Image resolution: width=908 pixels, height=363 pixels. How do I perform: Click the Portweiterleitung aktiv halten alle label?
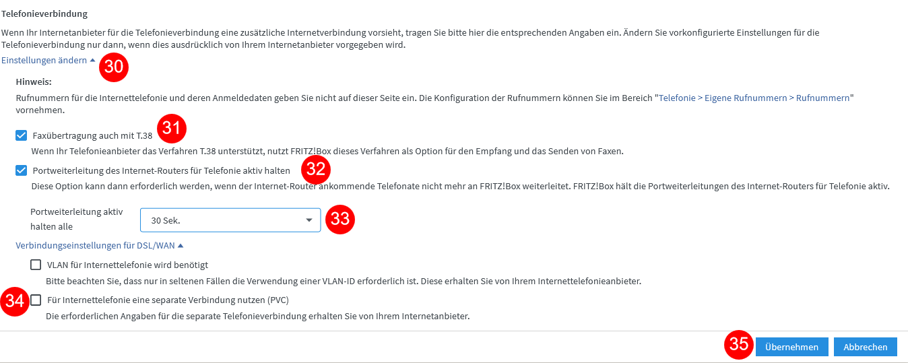pos(77,219)
